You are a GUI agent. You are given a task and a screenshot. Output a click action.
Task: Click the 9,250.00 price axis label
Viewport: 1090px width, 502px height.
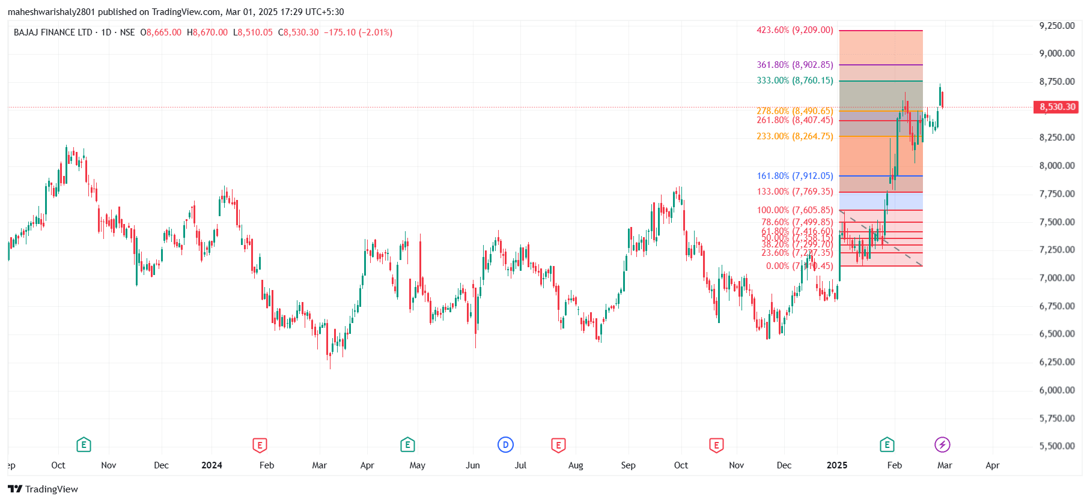1057,26
